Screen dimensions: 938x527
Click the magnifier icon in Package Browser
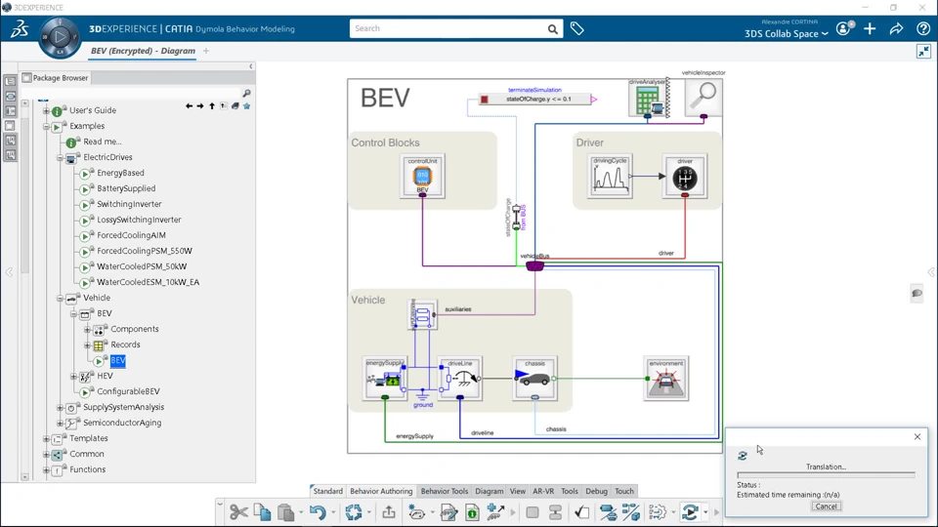pos(246,94)
